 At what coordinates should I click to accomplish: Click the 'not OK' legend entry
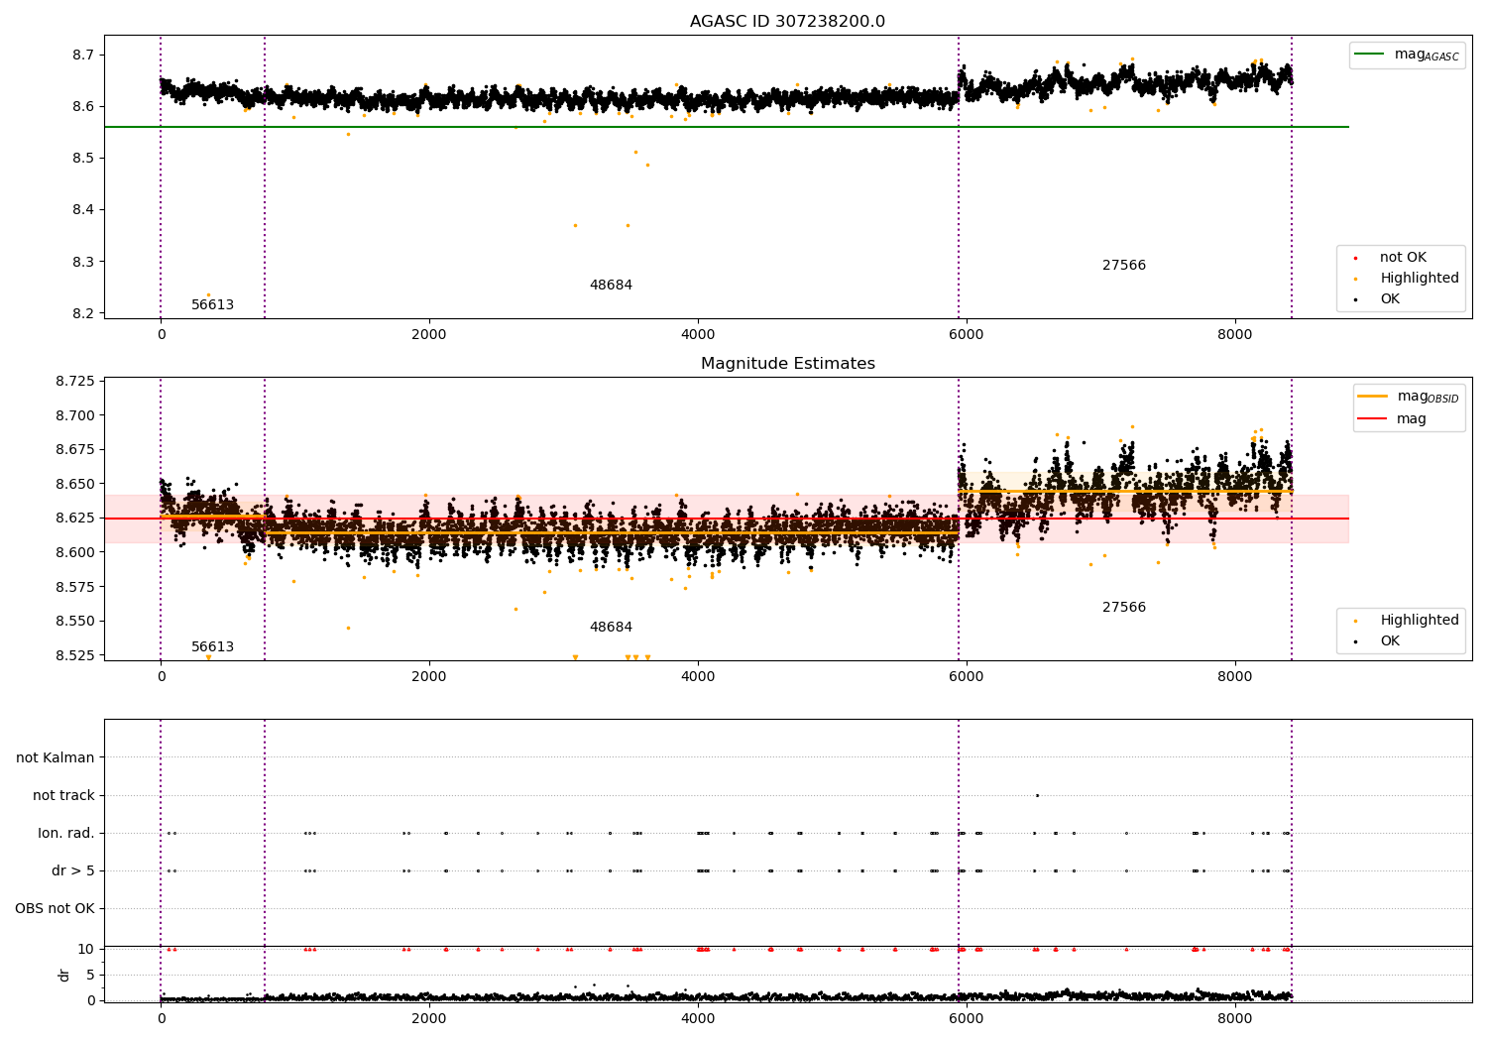(1403, 258)
